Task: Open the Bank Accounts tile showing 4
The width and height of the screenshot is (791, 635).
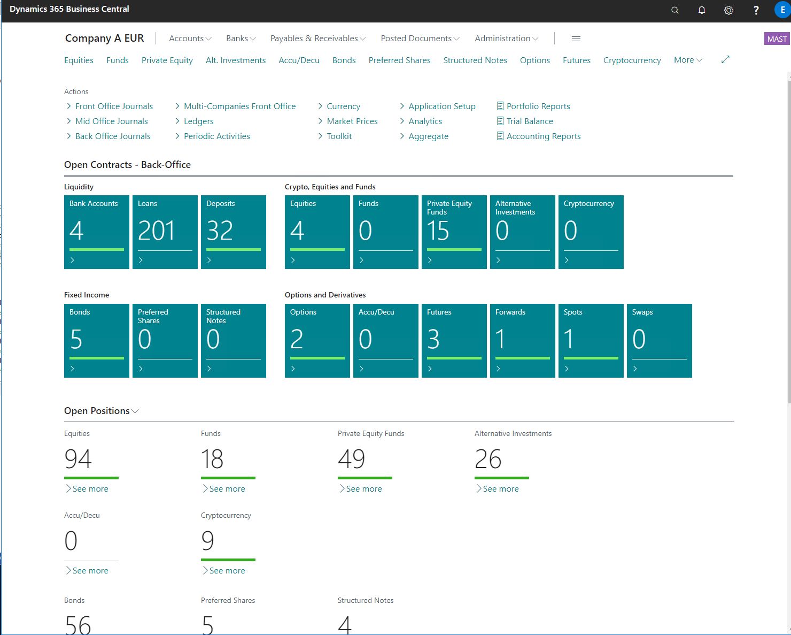Action: point(97,232)
